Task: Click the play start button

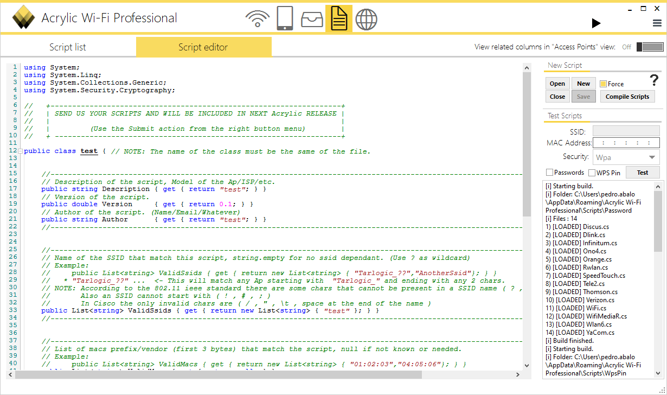Action: point(596,23)
